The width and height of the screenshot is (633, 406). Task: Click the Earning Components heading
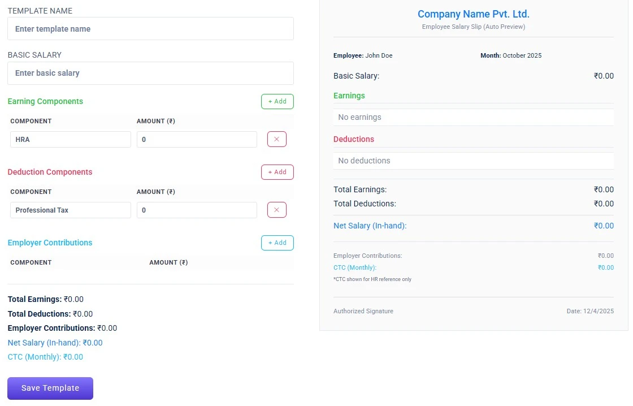(x=45, y=101)
